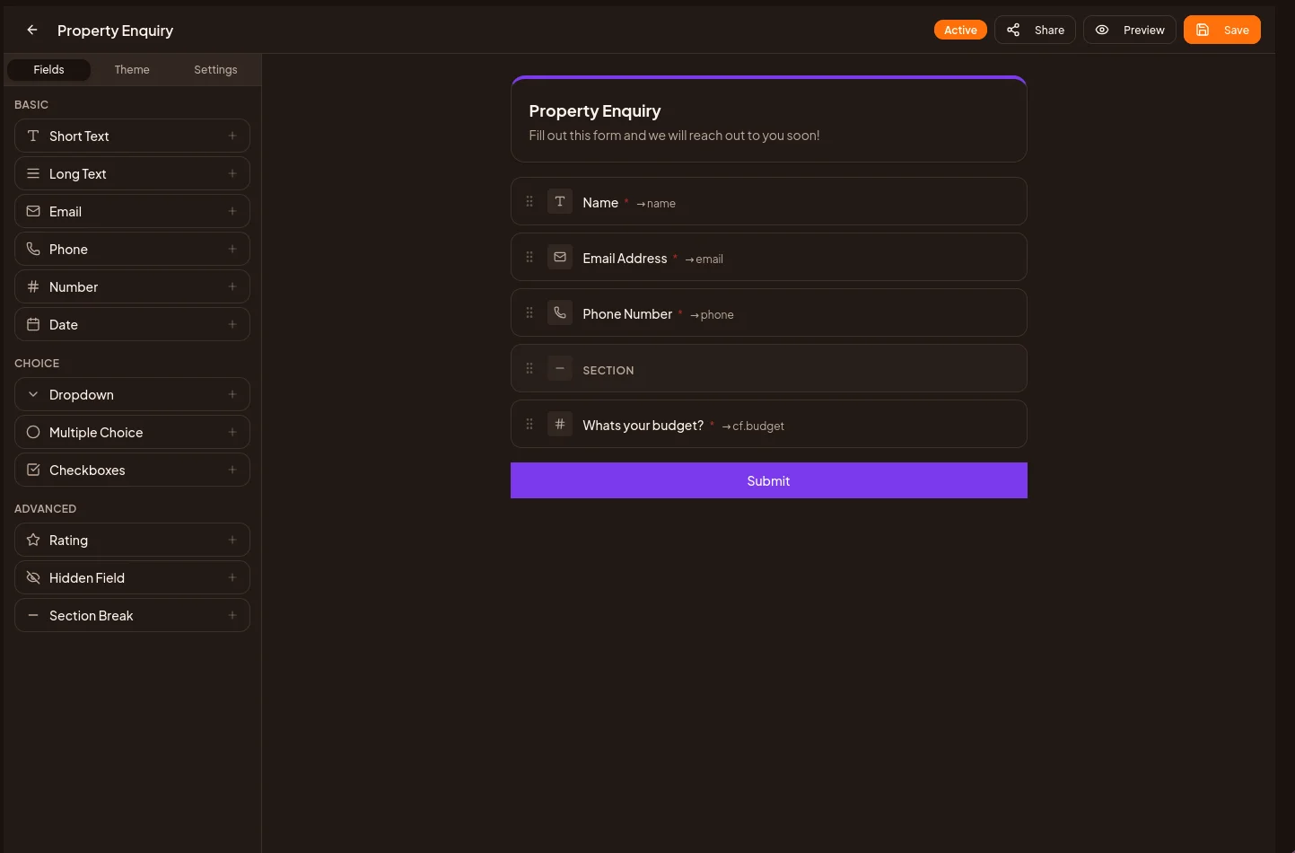Go back using the arrow icon
The image size is (1295, 853).
[32, 30]
